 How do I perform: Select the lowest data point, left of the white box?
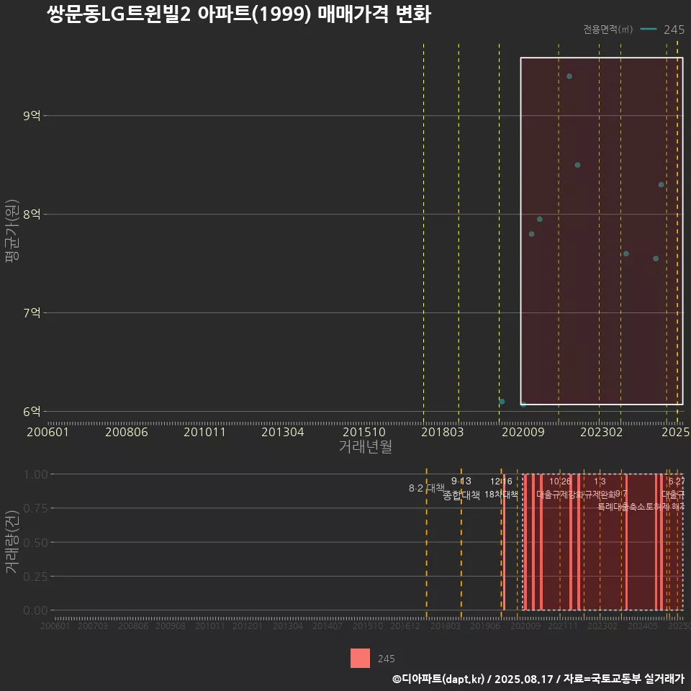click(502, 402)
